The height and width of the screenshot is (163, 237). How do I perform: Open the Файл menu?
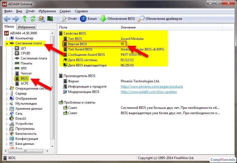click(x=8, y=11)
